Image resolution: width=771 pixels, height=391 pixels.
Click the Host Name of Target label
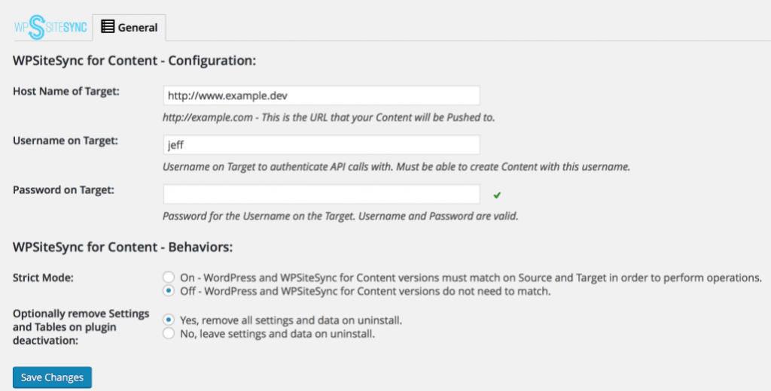tap(67, 91)
